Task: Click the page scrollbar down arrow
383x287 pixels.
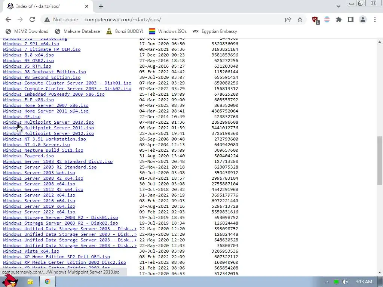Action: pyautogui.click(x=380, y=272)
